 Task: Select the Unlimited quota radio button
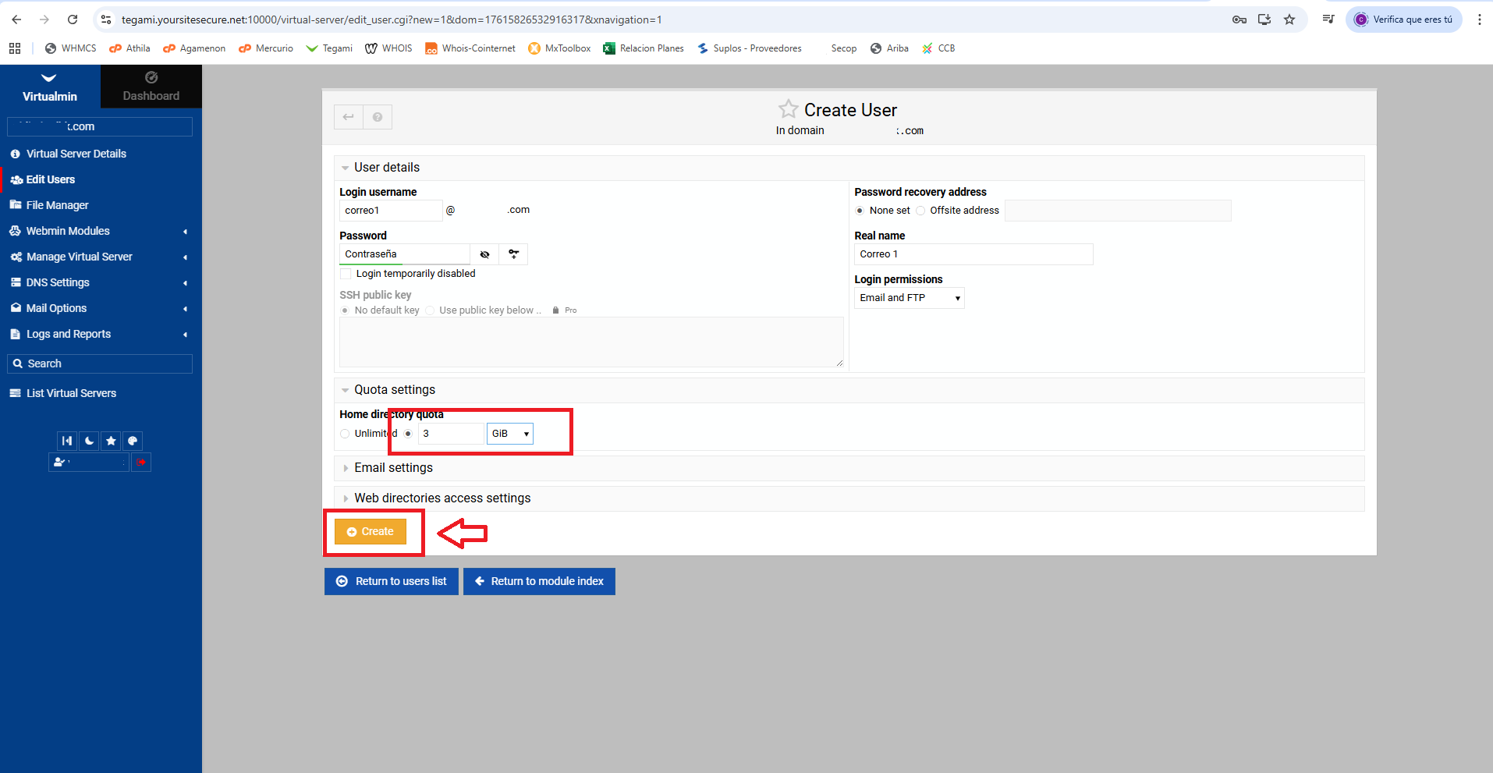coord(345,434)
